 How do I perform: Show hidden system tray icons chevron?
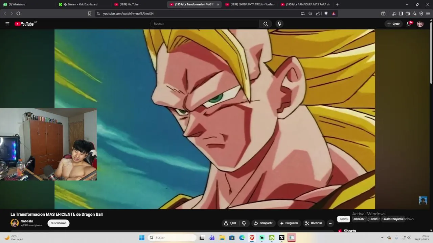[382, 238]
